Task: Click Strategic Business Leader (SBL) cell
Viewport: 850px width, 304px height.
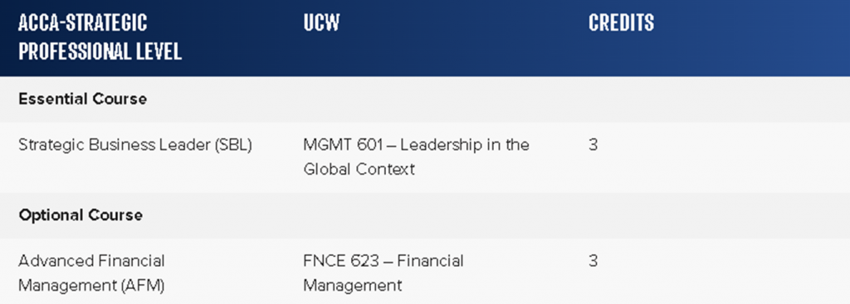Action: point(135,145)
